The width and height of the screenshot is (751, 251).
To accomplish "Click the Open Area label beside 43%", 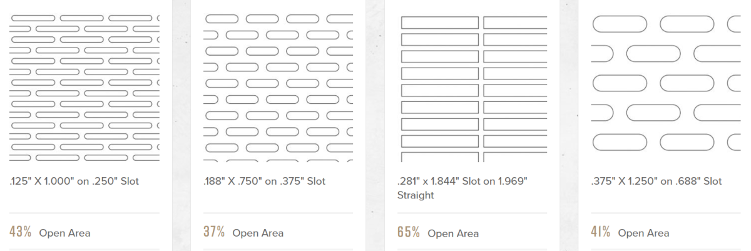I will coord(65,233).
